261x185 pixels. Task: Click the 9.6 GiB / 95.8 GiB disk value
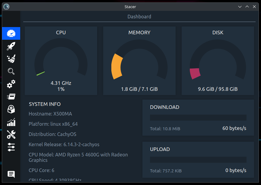pos(218,89)
